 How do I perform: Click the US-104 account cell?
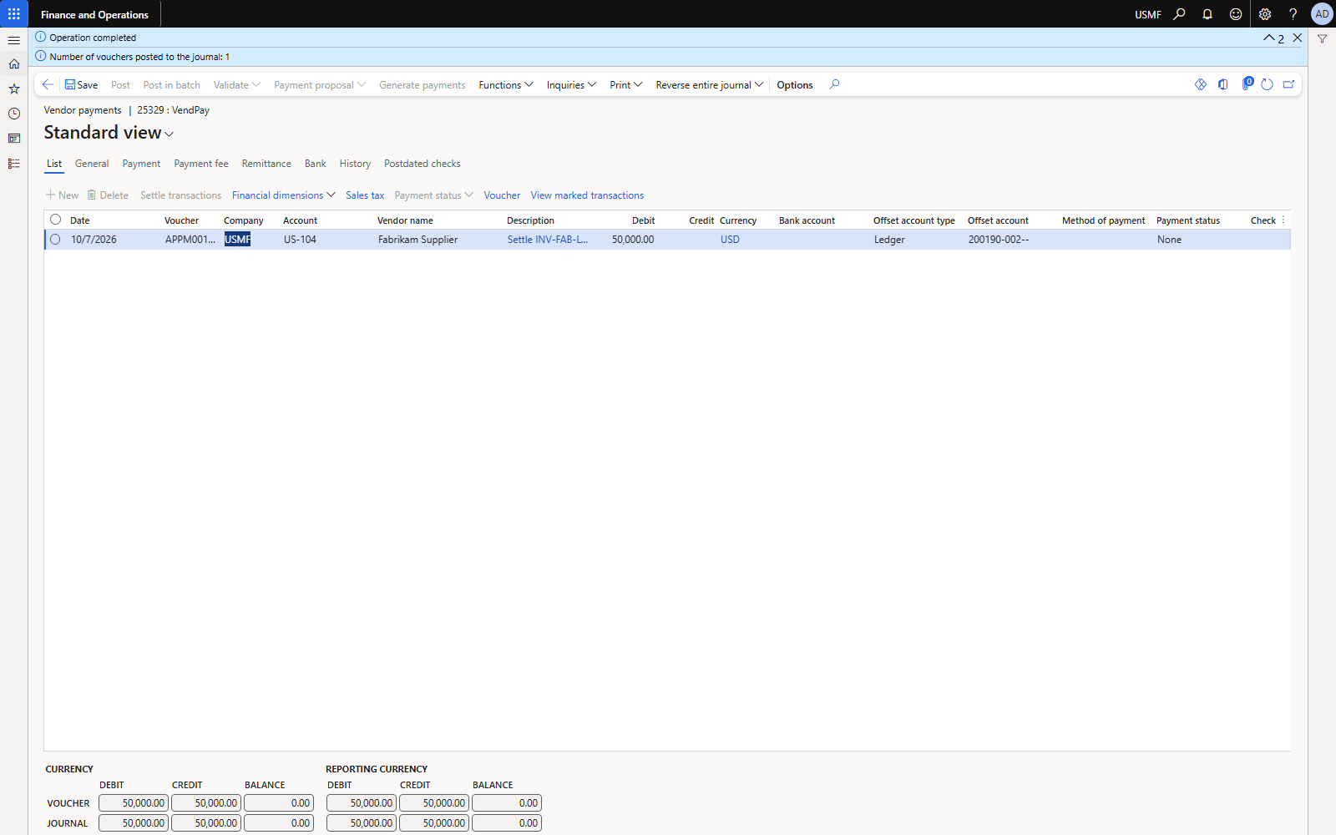[x=300, y=240]
